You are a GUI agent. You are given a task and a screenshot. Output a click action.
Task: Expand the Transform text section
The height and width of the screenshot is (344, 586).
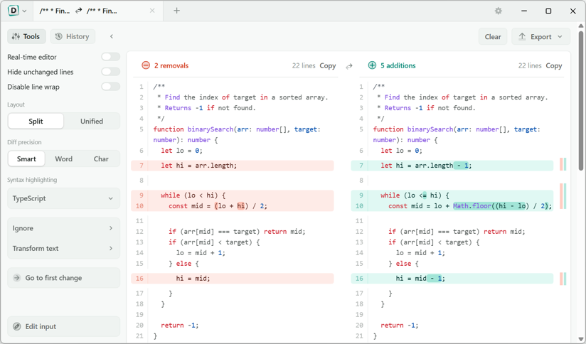[x=63, y=248]
